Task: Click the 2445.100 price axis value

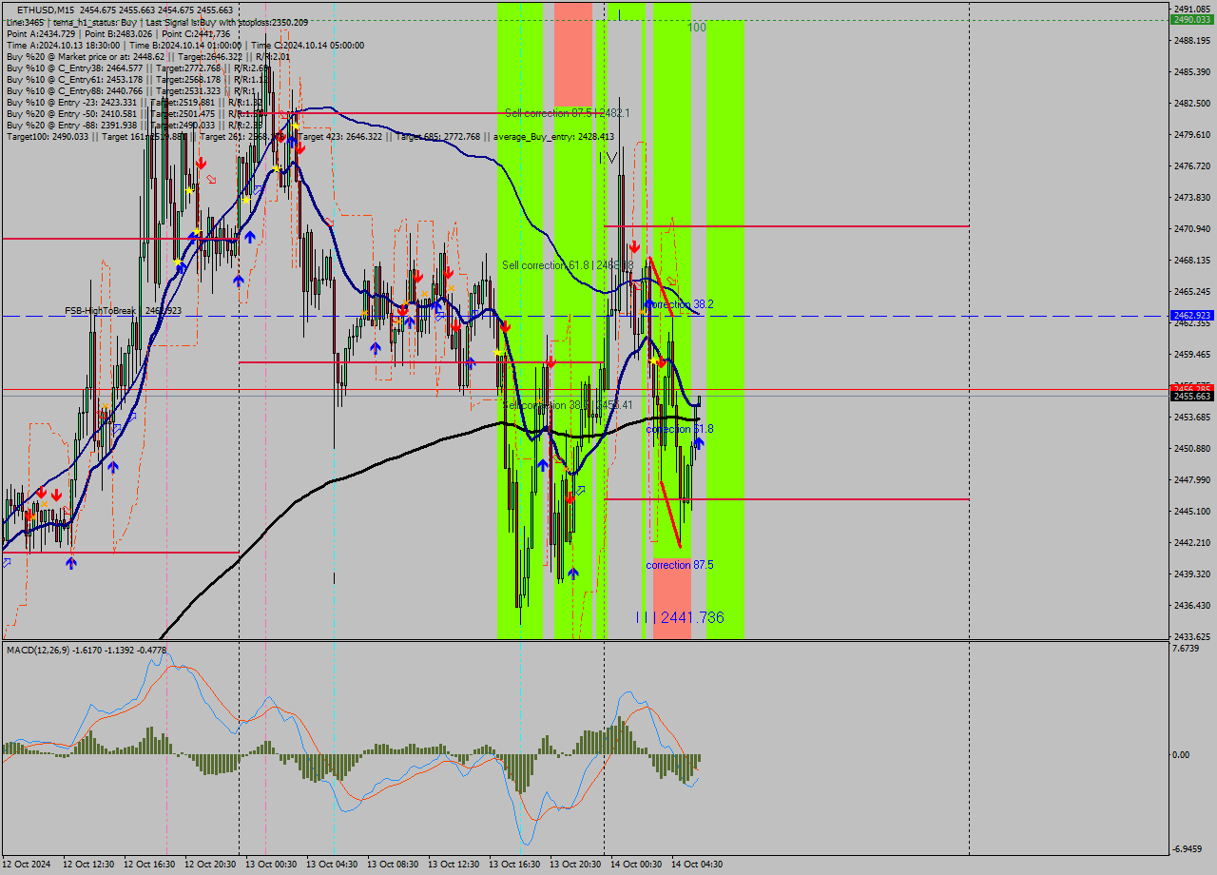Action: [1194, 512]
